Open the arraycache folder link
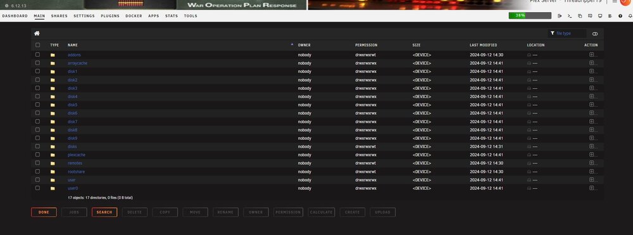 (77, 63)
